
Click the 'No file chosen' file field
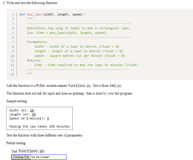(39, 157)
